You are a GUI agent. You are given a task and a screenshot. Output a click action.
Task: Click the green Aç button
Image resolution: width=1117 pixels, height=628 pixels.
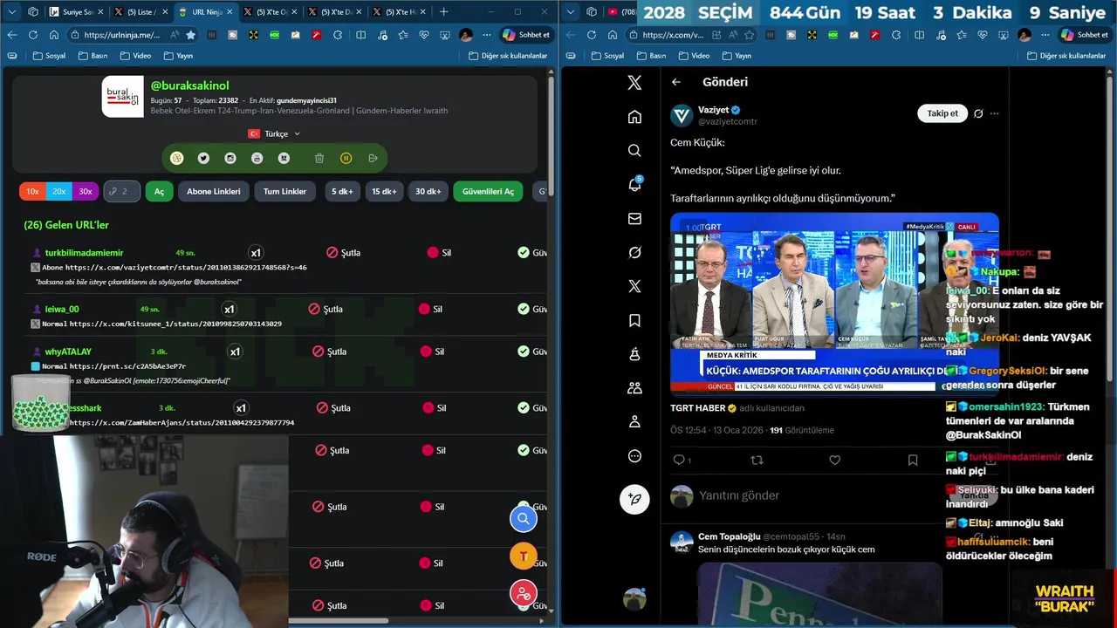tap(159, 191)
